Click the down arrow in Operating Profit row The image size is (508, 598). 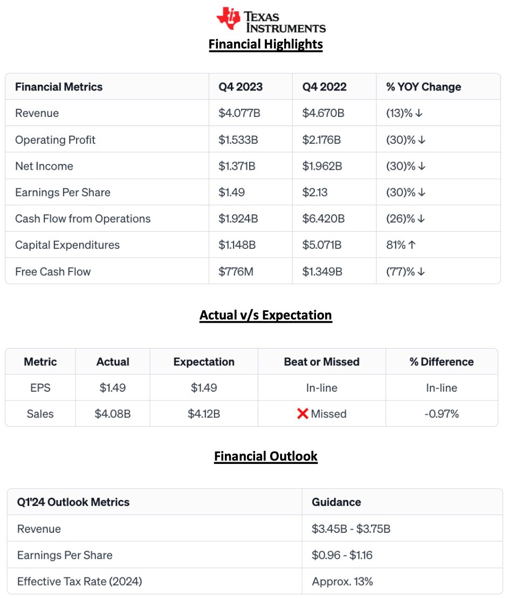tap(422, 140)
